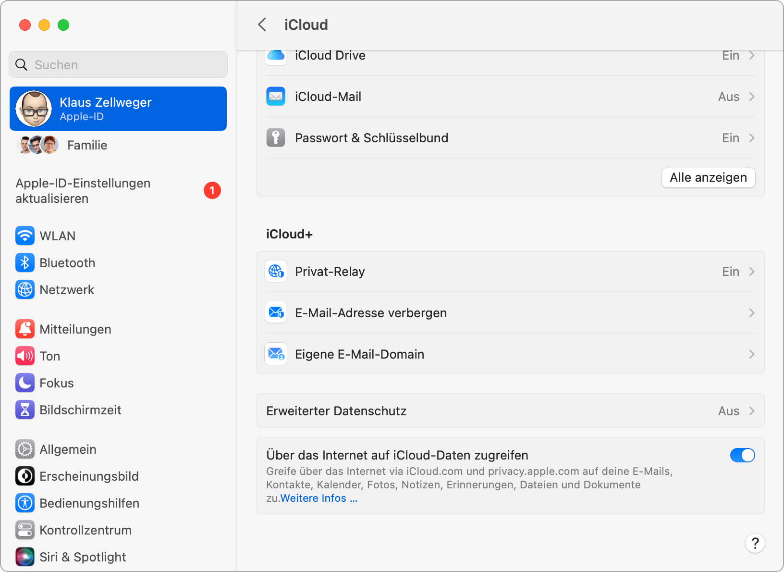Click the Aus status of iCloud-Mail

pos(729,97)
